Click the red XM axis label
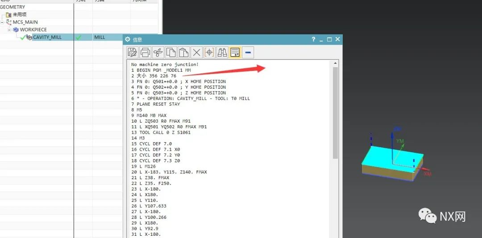This screenshot has height=238, width=482. coord(428,174)
